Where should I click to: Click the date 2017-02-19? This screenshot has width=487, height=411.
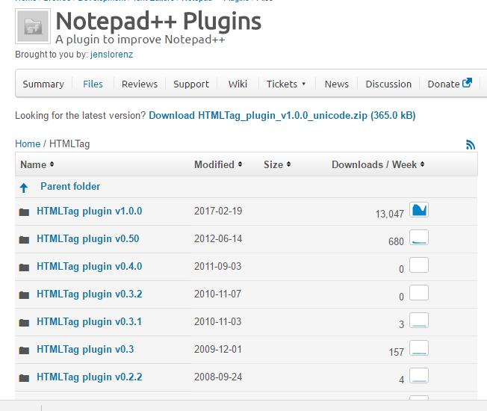(218, 211)
